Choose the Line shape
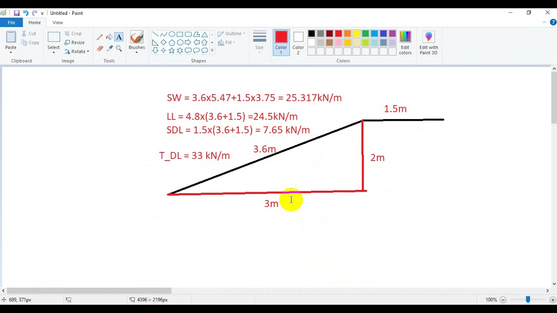This screenshot has height=313, width=557. tap(155, 34)
